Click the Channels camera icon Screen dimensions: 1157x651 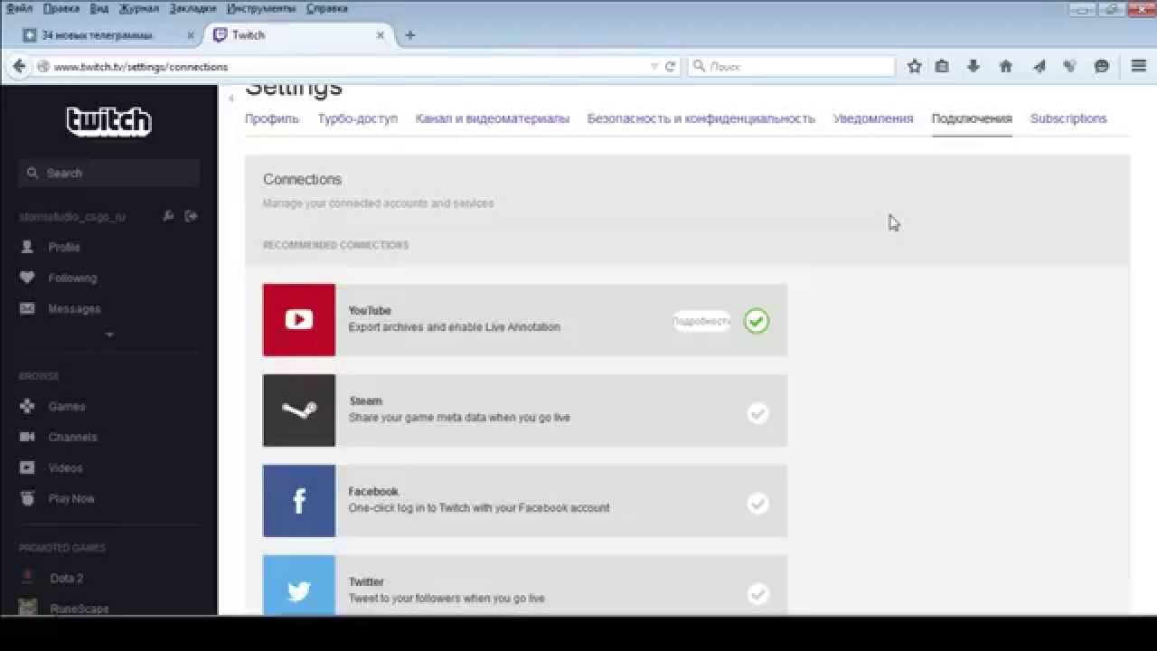pos(27,437)
